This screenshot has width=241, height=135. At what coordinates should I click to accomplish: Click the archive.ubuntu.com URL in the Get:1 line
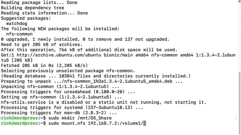59,55
